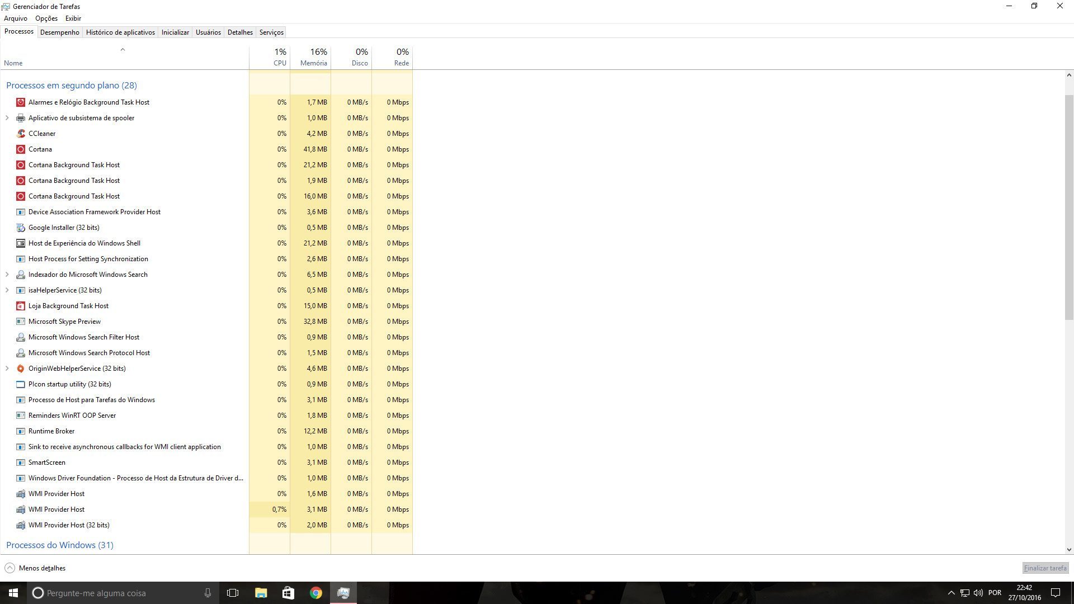Switch to the Desempenho tab
The image size is (1074, 604).
60,32
